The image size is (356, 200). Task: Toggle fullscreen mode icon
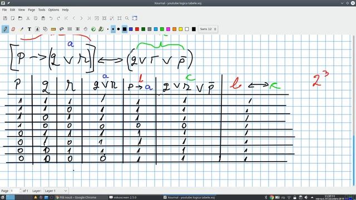(x=135, y=18)
